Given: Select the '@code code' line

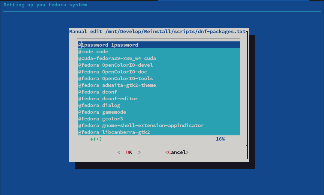Looking at the screenshot, I should 159,52.
